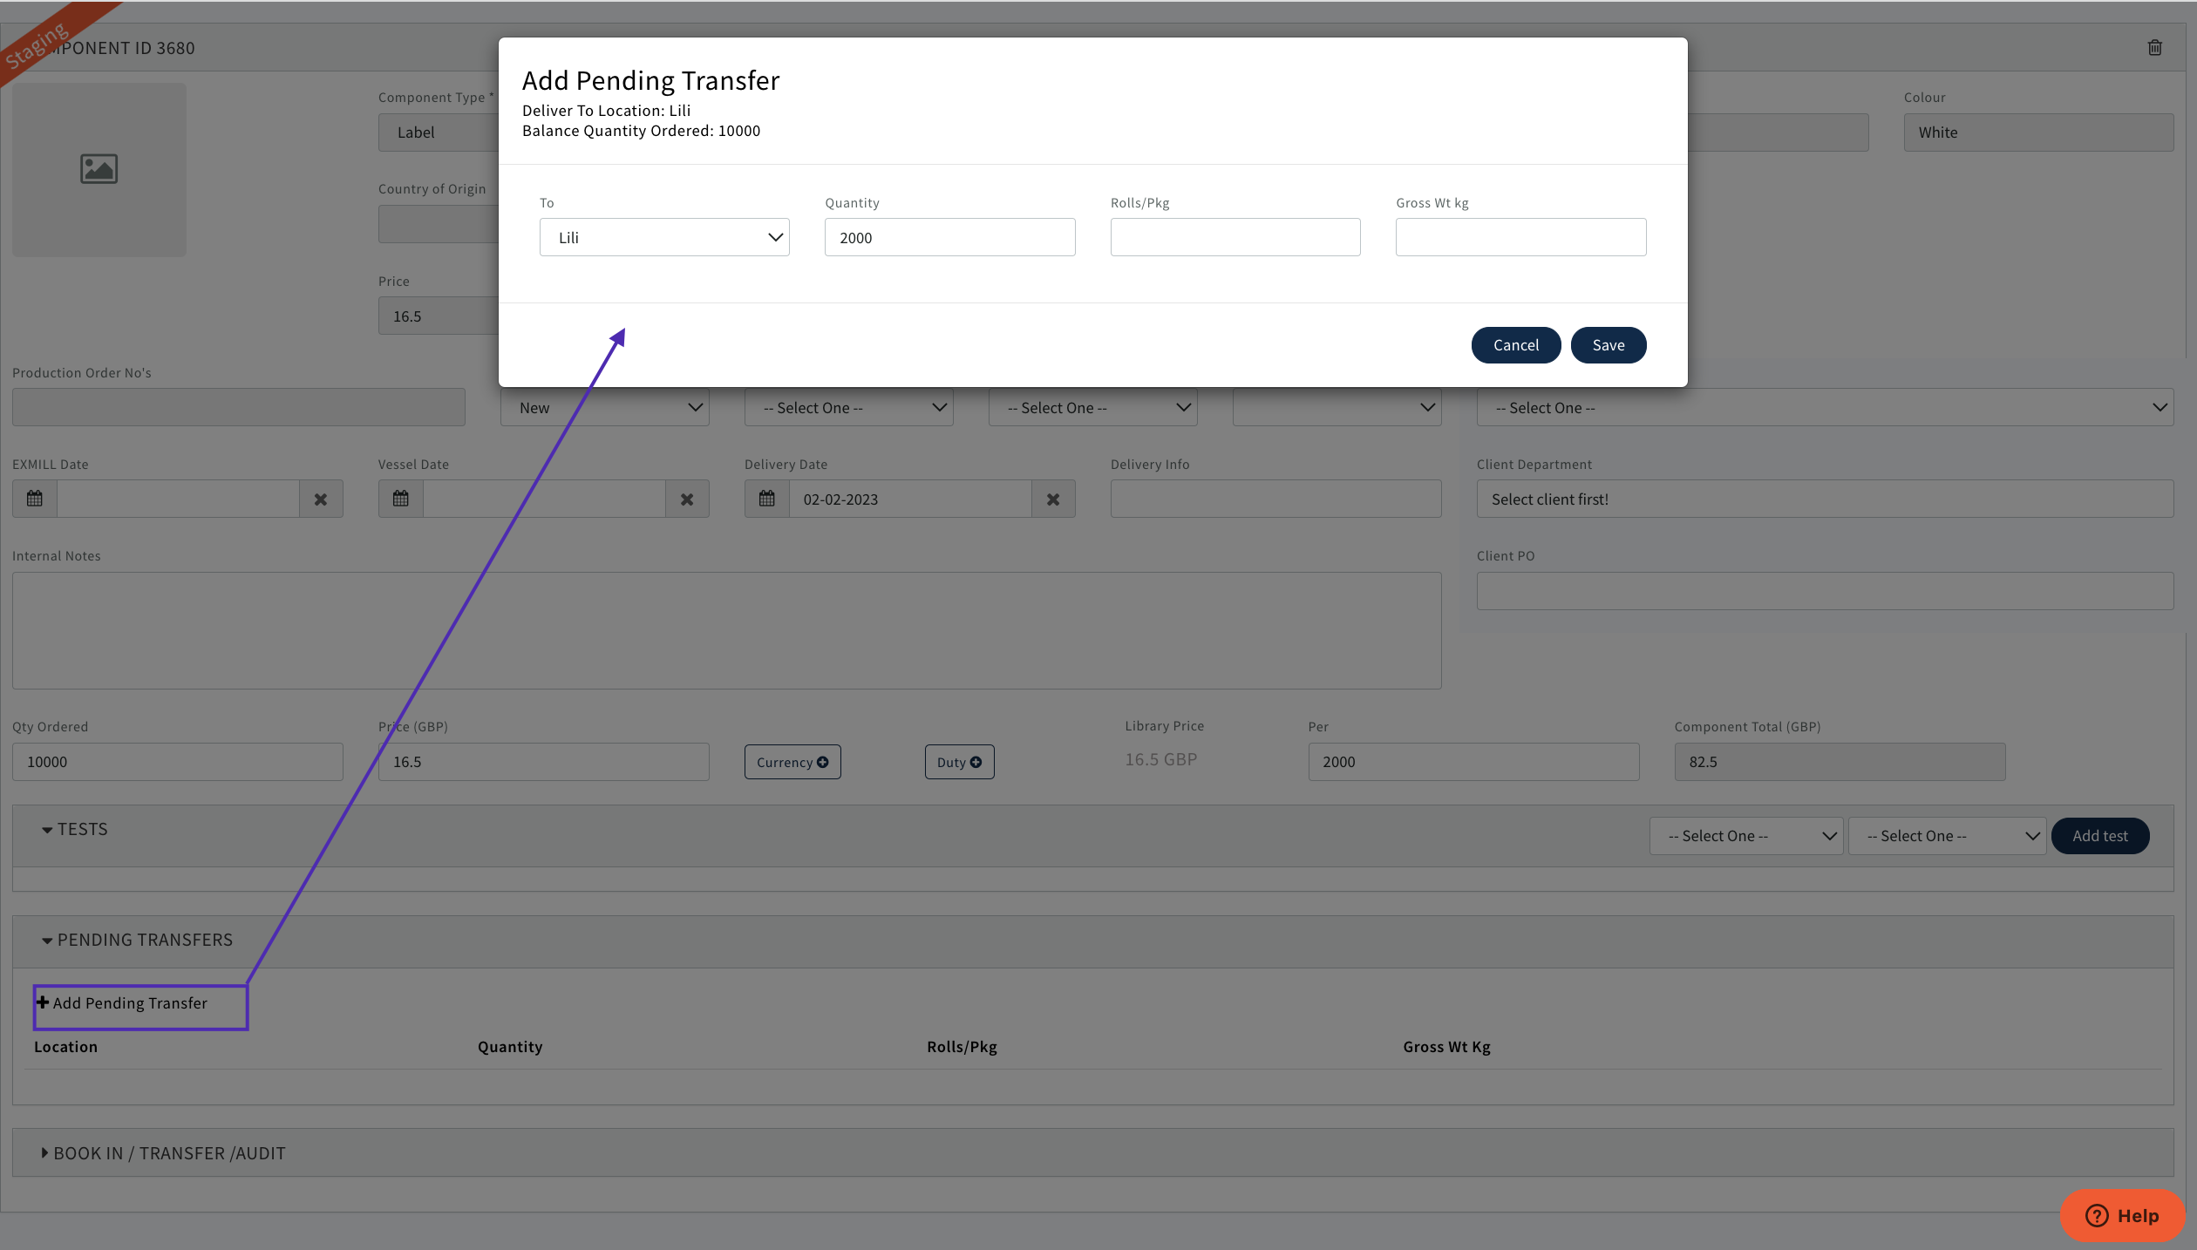This screenshot has width=2197, height=1250.
Task: Clear the EXMILL Date with the X icon
Action: [321, 498]
